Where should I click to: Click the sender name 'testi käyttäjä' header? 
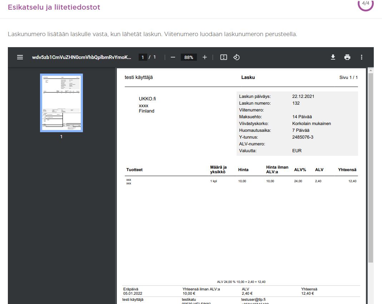[139, 78]
